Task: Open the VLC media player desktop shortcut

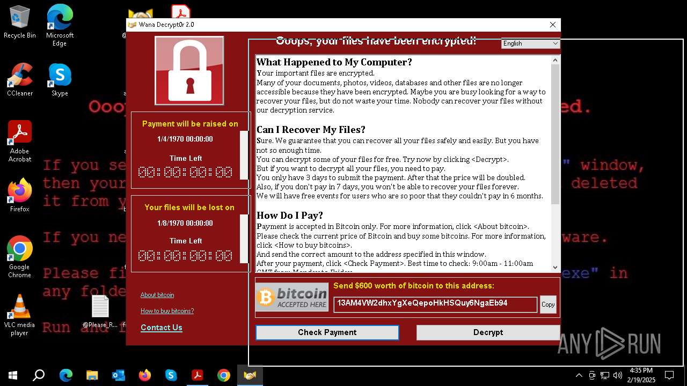Action: [20, 315]
